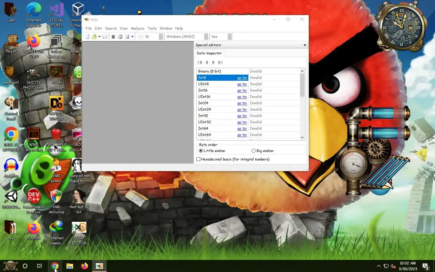Open the bytes per row combo box
The width and height of the screenshot is (435, 272).
[153, 37]
